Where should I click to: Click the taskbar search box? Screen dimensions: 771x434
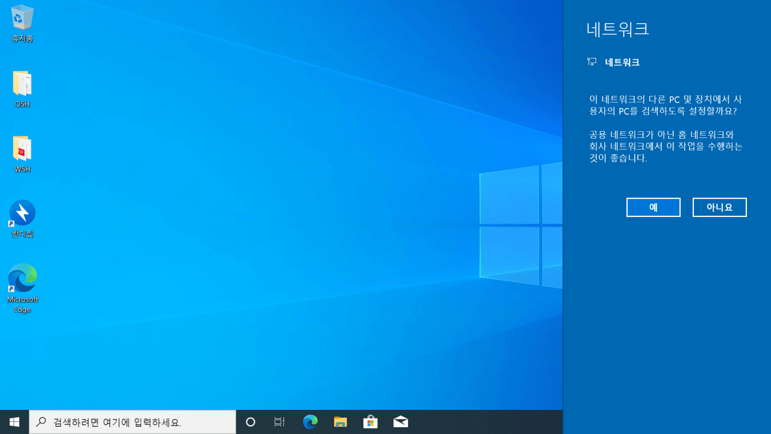[133, 422]
